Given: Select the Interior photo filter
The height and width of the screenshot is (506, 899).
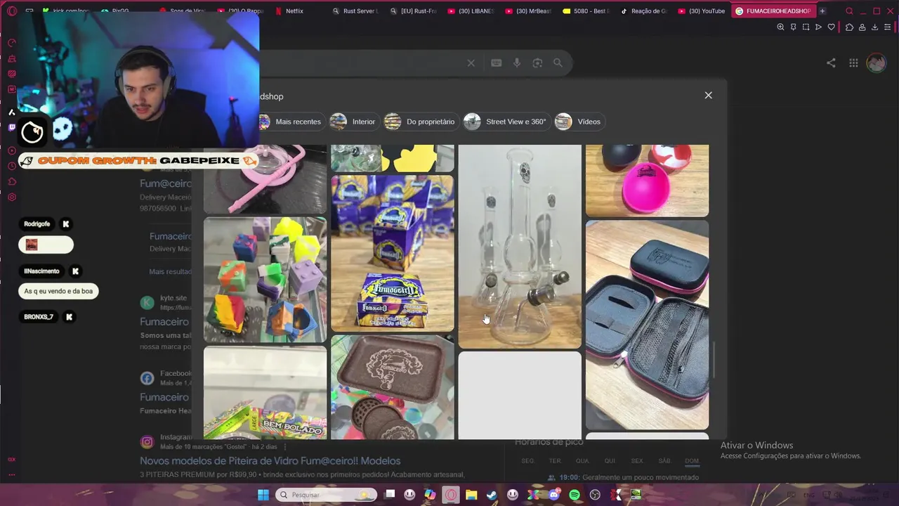Looking at the screenshot, I should point(353,122).
